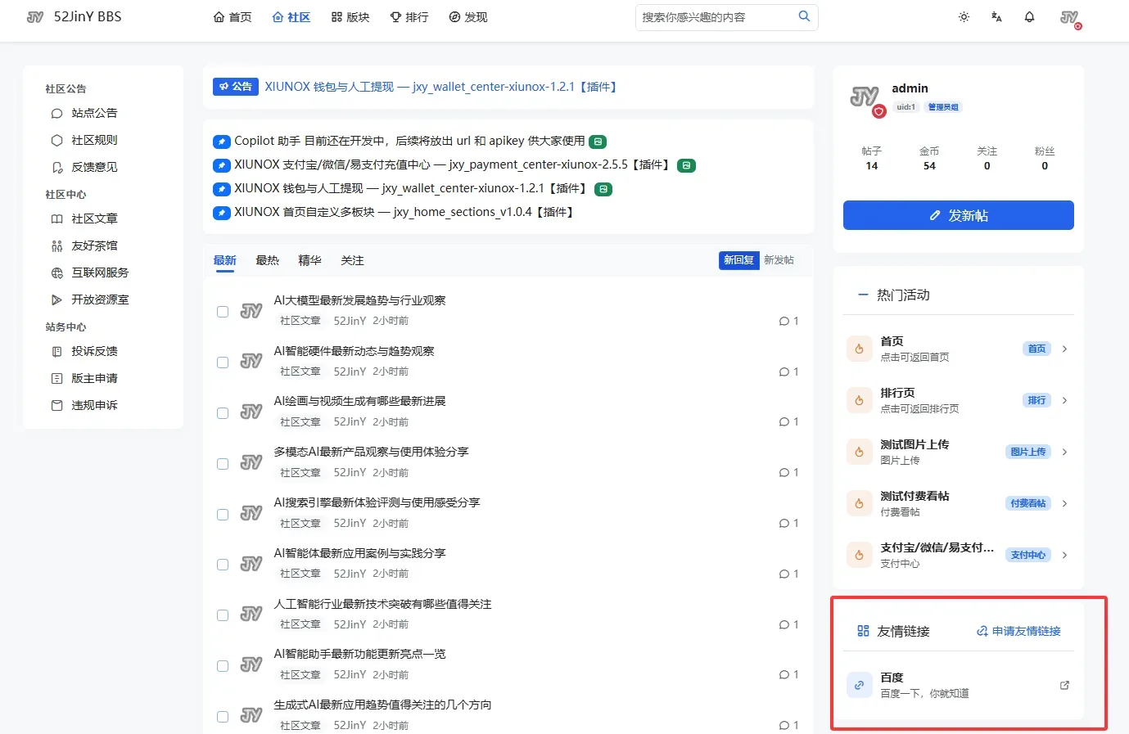Image resolution: width=1129 pixels, height=734 pixels.
Task: Switch to the 最热 tab
Action: [267, 260]
